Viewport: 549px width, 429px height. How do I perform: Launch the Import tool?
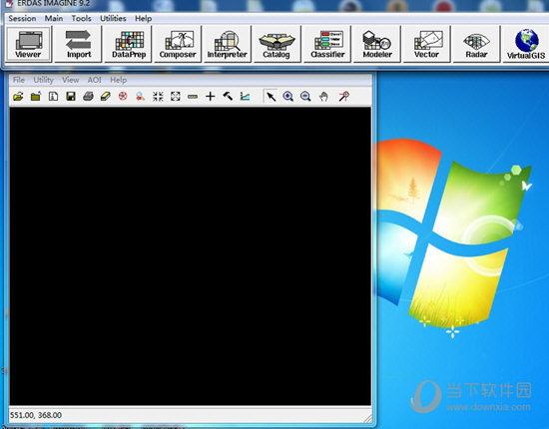pyautogui.click(x=79, y=44)
